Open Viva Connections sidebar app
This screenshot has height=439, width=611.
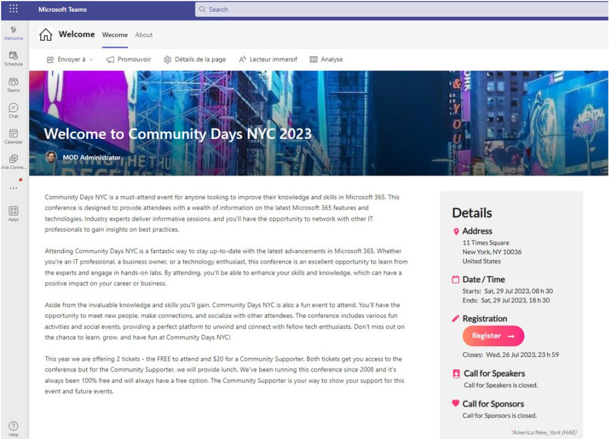13,162
